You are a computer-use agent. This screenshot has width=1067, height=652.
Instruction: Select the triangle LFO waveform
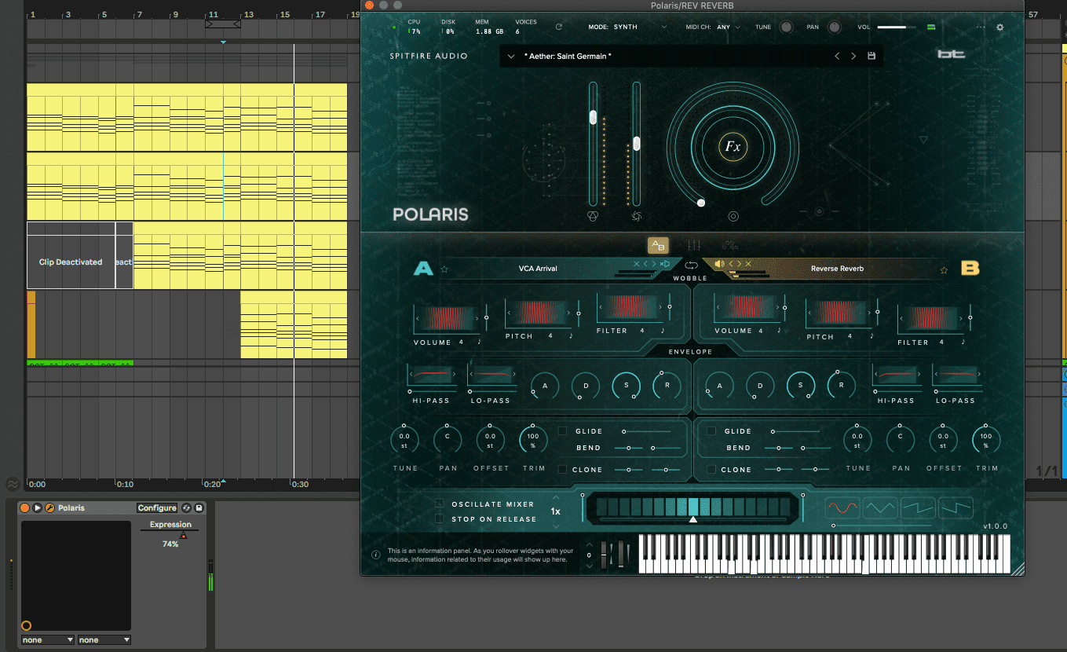(880, 508)
